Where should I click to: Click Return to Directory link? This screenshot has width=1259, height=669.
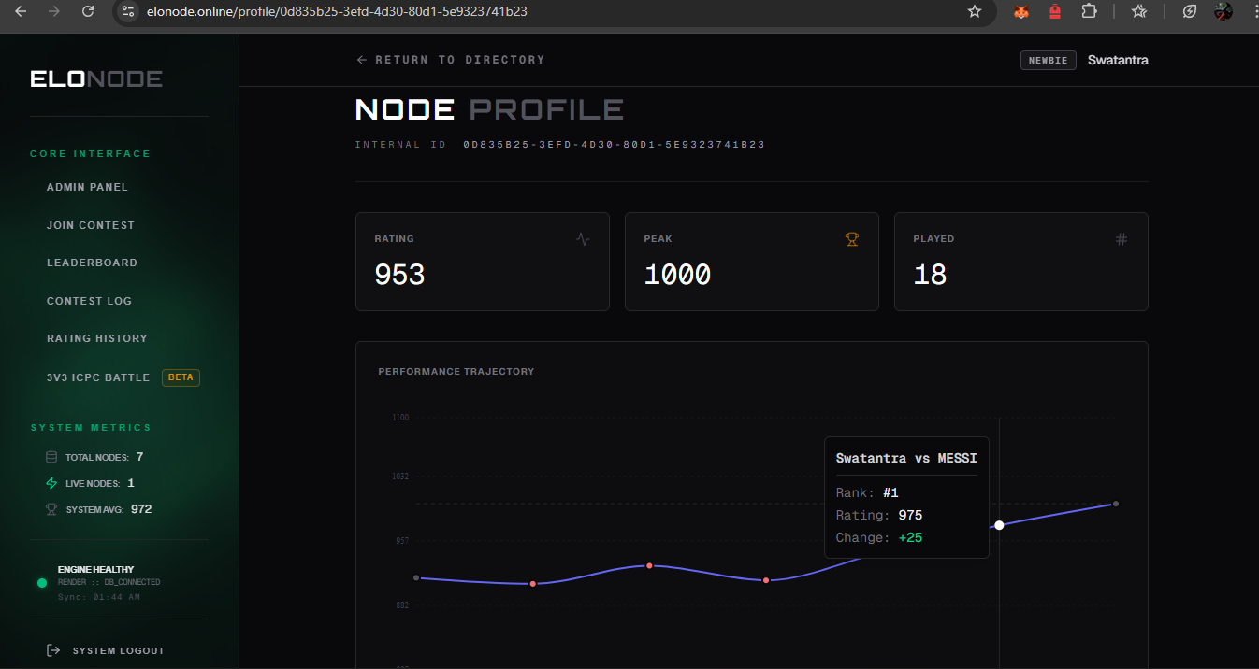point(451,60)
